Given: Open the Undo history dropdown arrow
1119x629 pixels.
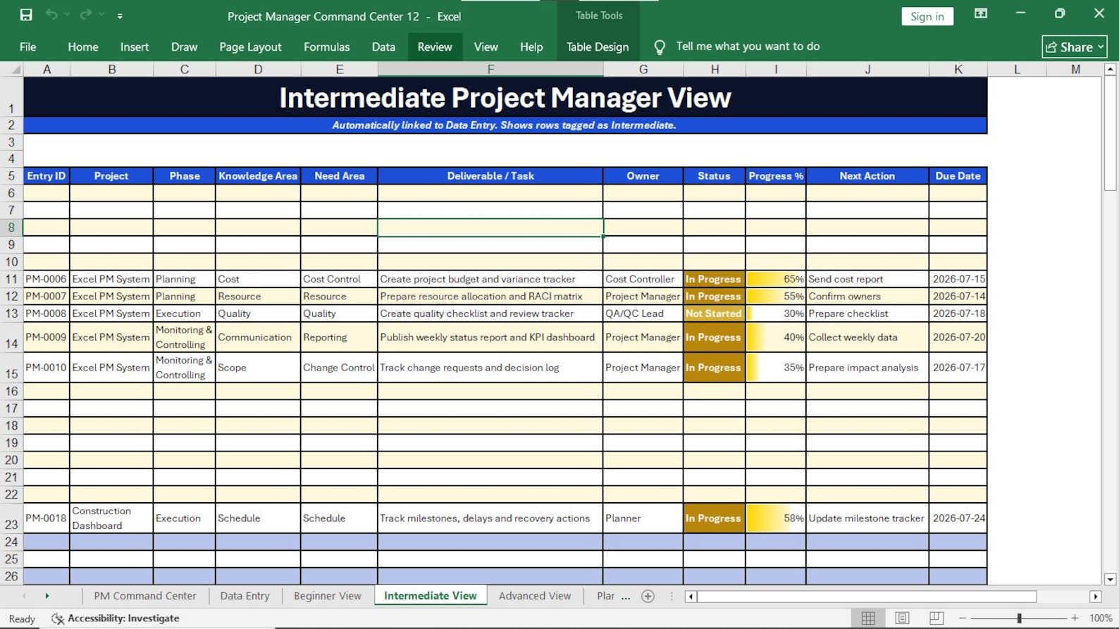Looking at the screenshot, I should click(68, 15).
